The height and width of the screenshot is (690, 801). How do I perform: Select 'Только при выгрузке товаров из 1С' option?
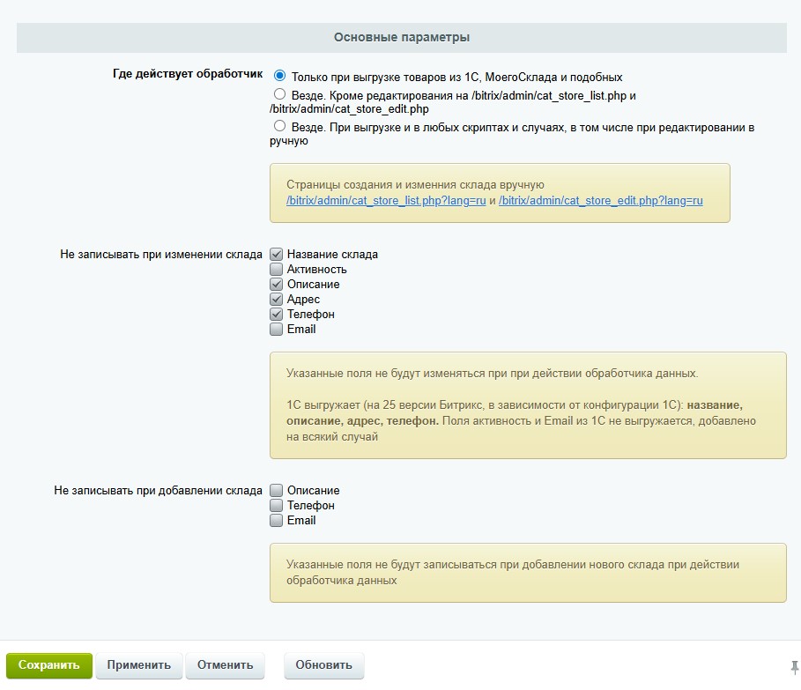click(x=280, y=77)
